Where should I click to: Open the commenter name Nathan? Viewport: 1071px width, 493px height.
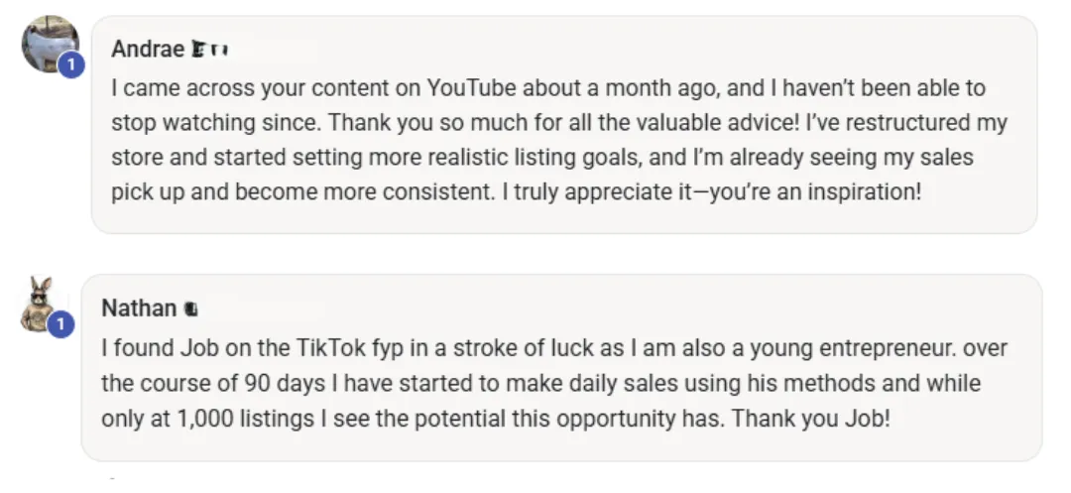(x=139, y=308)
